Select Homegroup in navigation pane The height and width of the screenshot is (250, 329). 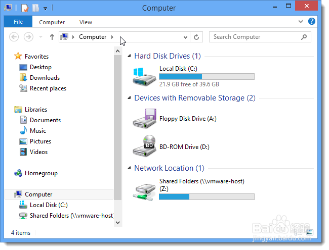(41, 173)
